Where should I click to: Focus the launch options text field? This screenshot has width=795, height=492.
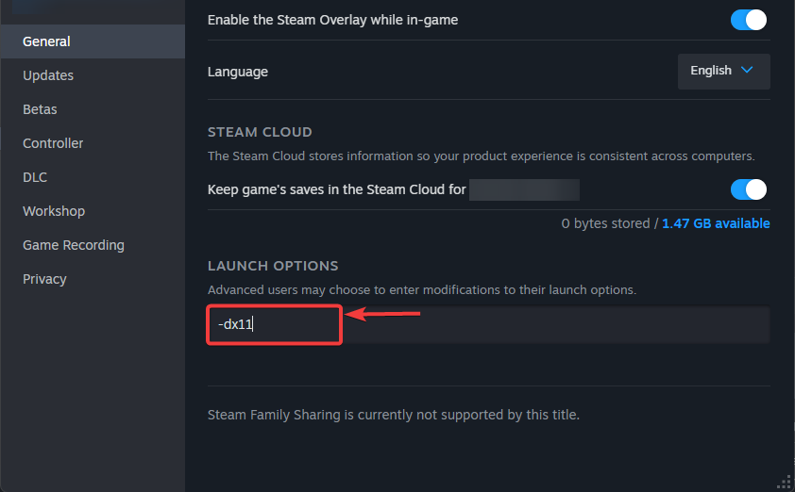pos(488,325)
